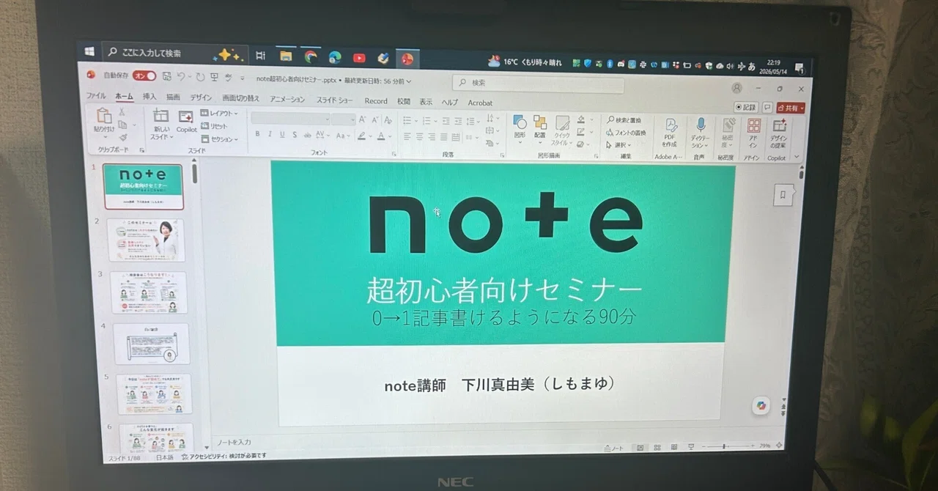
Task: Open the Acrobat tab
Action: point(480,103)
